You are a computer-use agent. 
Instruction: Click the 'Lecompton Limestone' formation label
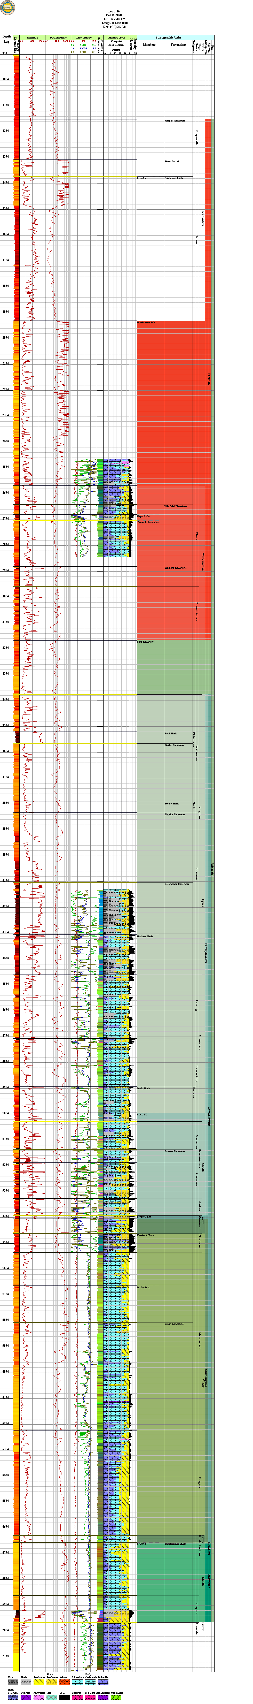click(177, 884)
